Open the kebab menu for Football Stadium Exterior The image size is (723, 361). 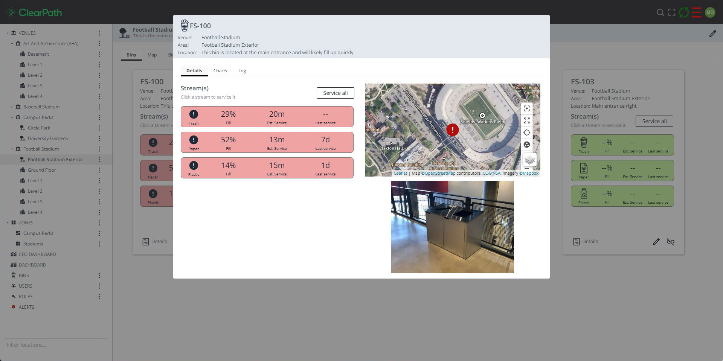pyautogui.click(x=99, y=160)
